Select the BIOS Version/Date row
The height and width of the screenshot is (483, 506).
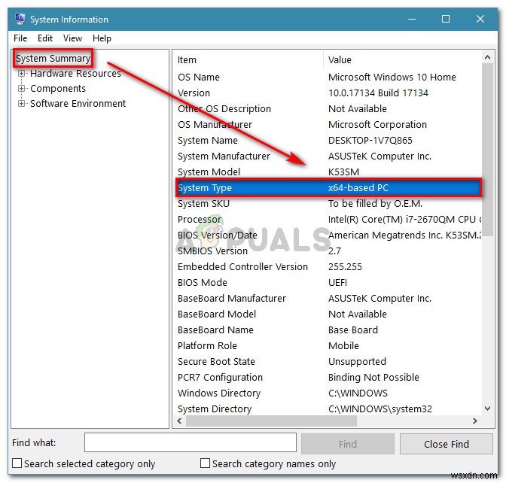(328, 235)
